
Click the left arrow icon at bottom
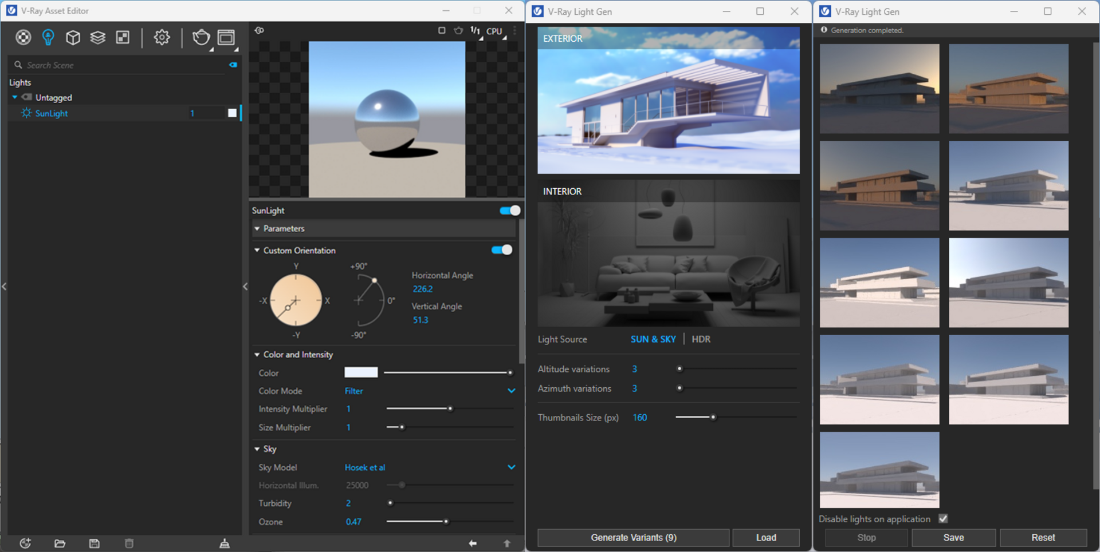pos(473,543)
